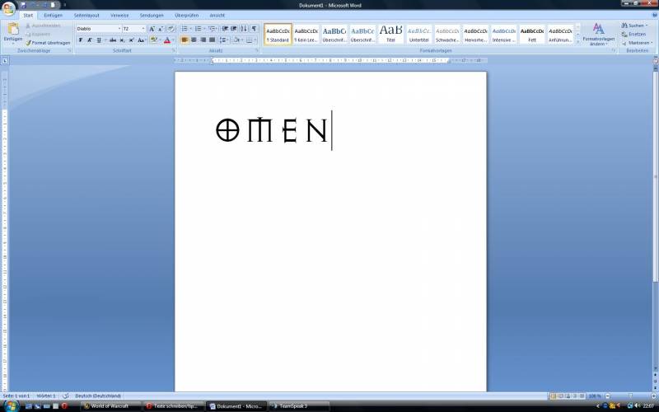Toggle superscript x² formatting
Screen dimensions: 659x412
[131, 40]
